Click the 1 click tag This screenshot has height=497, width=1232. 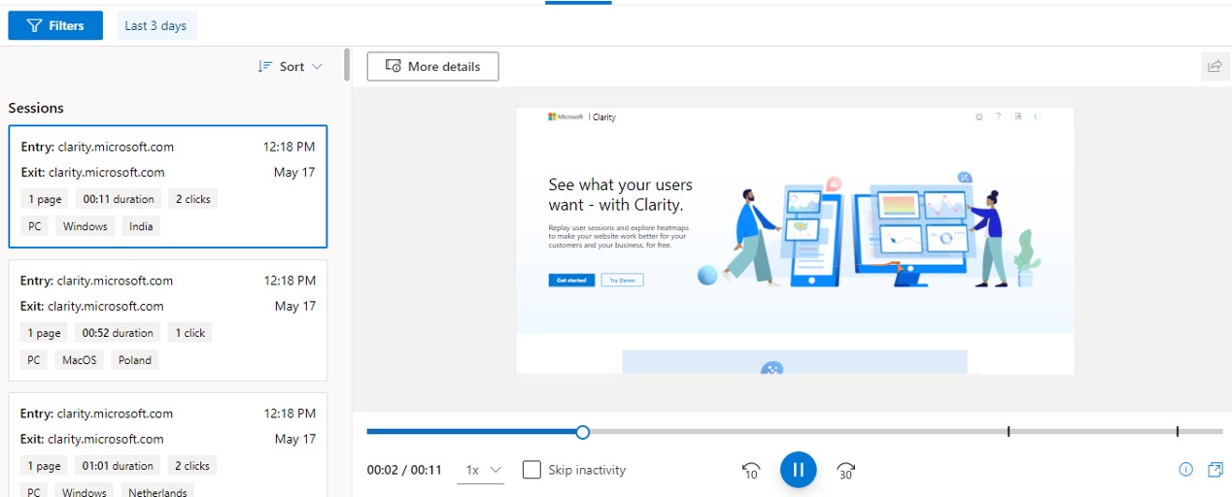click(190, 333)
